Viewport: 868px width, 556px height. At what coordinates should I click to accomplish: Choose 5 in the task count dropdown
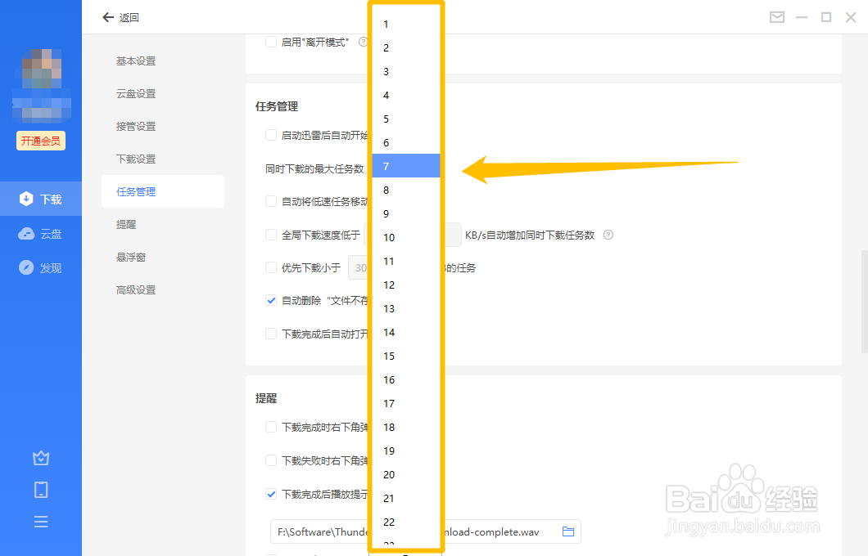(x=406, y=119)
